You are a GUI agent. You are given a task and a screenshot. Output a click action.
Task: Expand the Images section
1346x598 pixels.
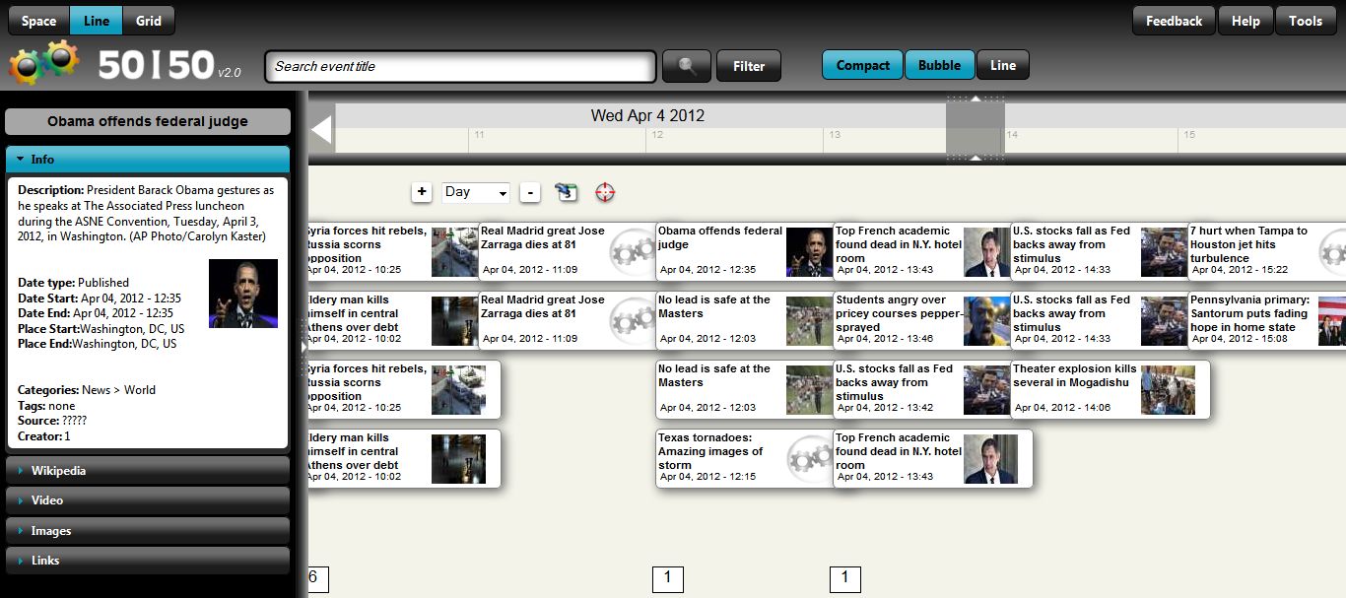[x=148, y=531]
